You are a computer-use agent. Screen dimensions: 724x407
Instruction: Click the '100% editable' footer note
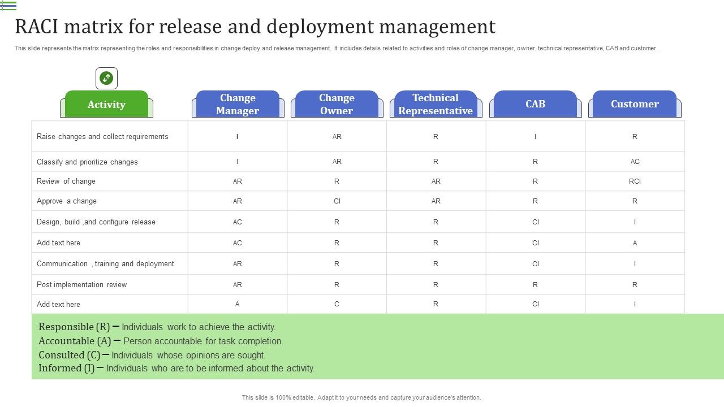coord(361,397)
